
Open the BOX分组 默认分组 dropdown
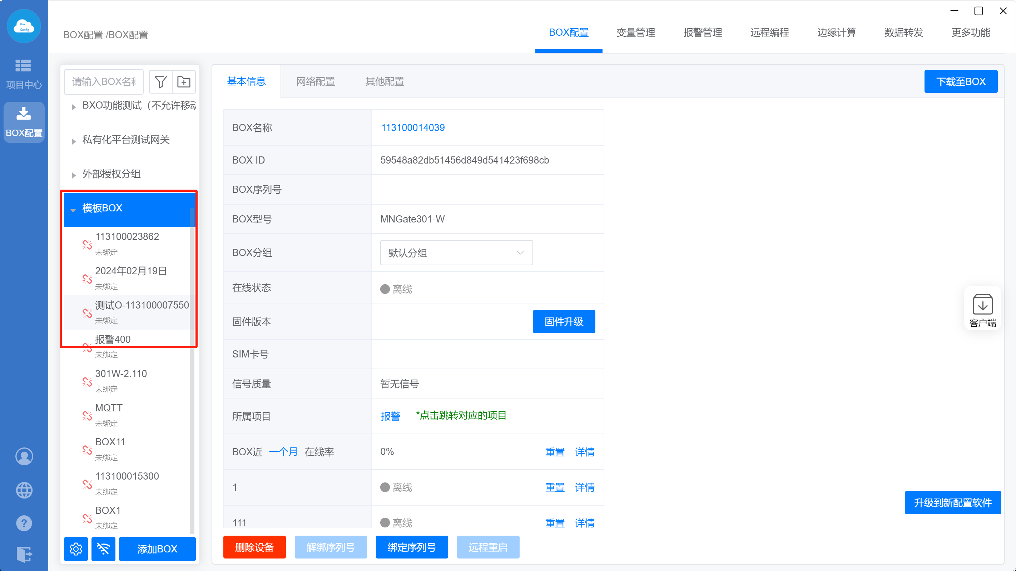(456, 252)
